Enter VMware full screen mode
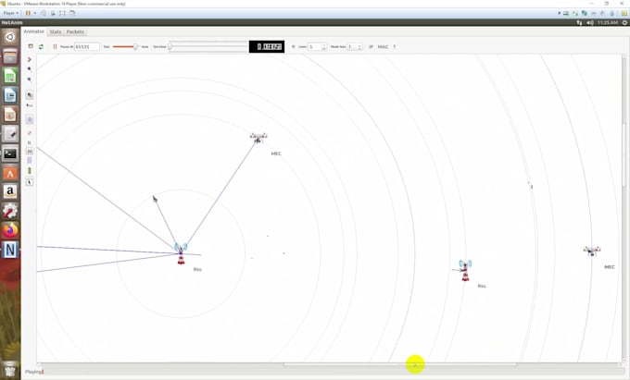Image resolution: width=630 pixels, height=380 pixels. click(x=62, y=13)
